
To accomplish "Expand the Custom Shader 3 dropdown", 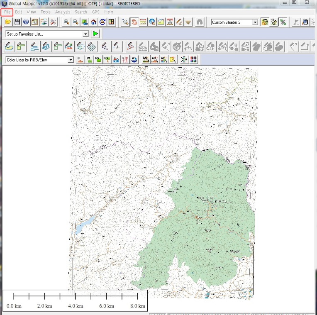I will (x=255, y=22).
